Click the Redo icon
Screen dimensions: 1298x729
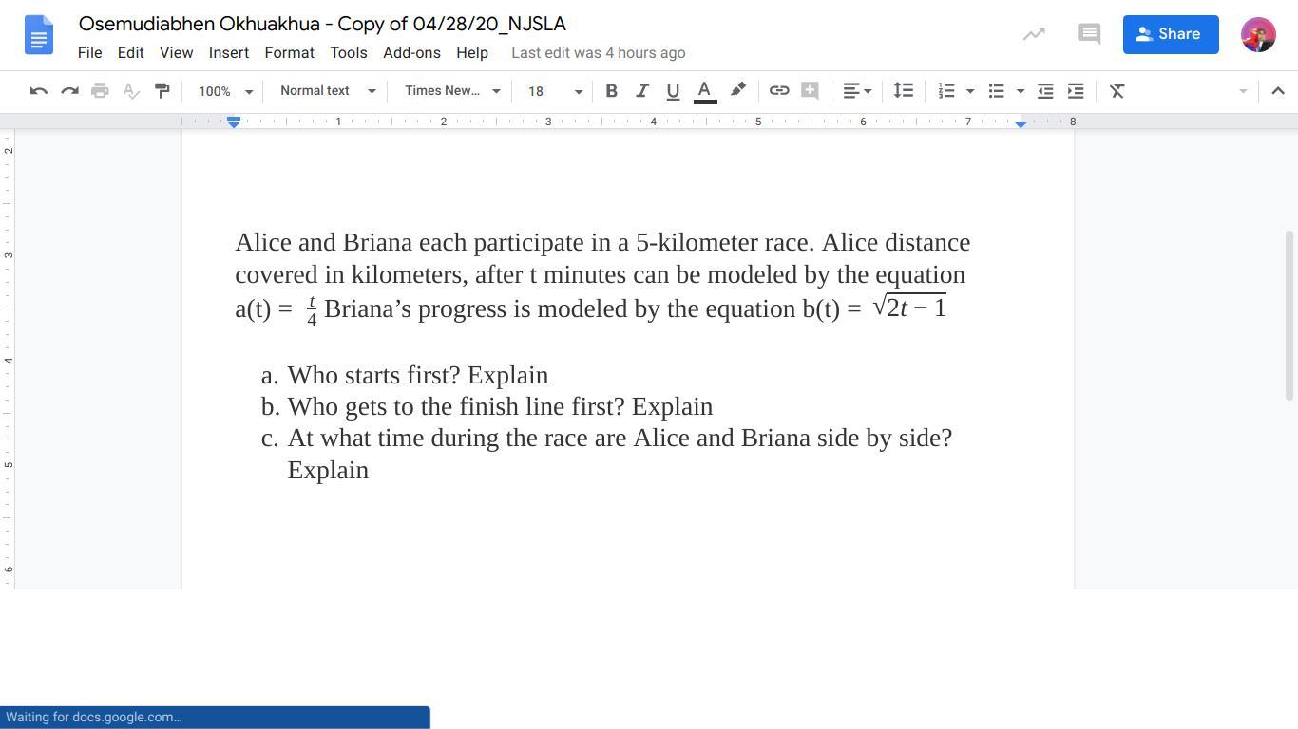(69, 91)
